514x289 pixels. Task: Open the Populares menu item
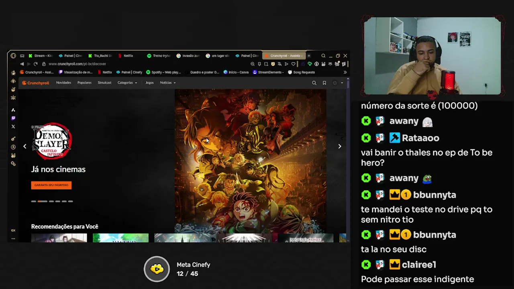(x=84, y=83)
